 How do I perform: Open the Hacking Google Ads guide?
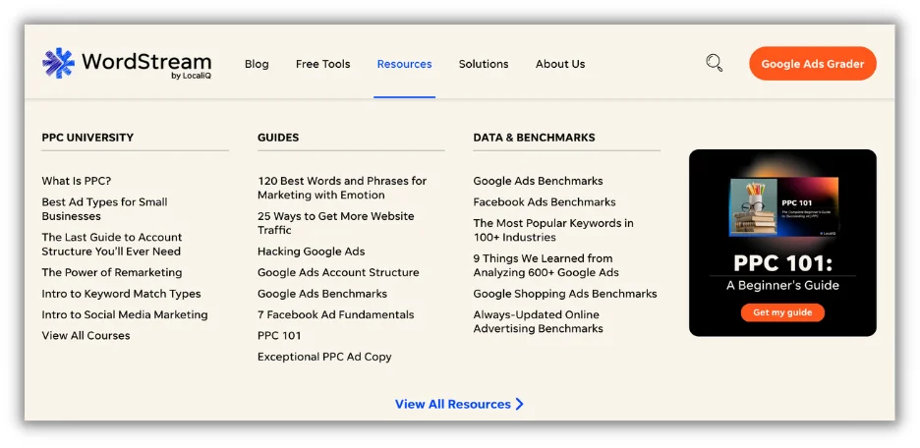click(x=311, y=252)
